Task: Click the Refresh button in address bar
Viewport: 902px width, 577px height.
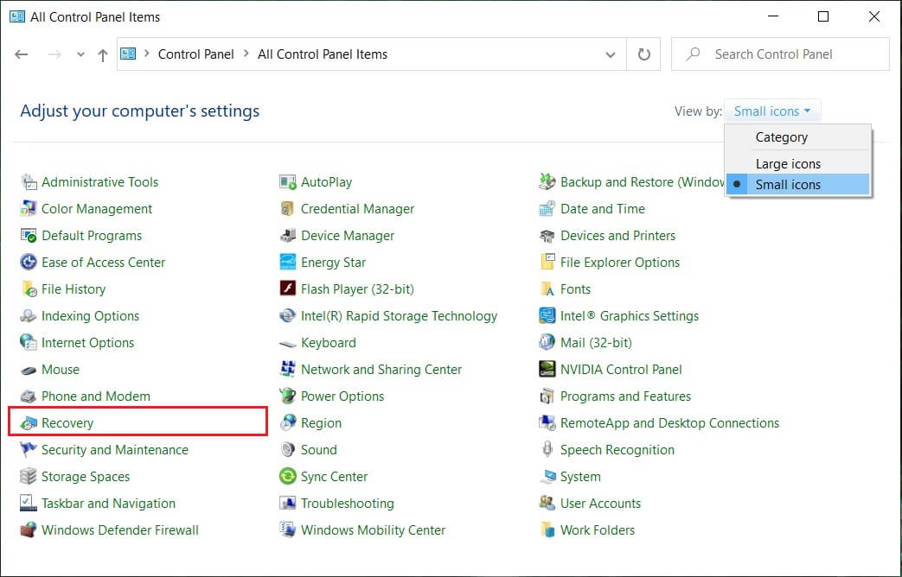Action: point(643,54)
